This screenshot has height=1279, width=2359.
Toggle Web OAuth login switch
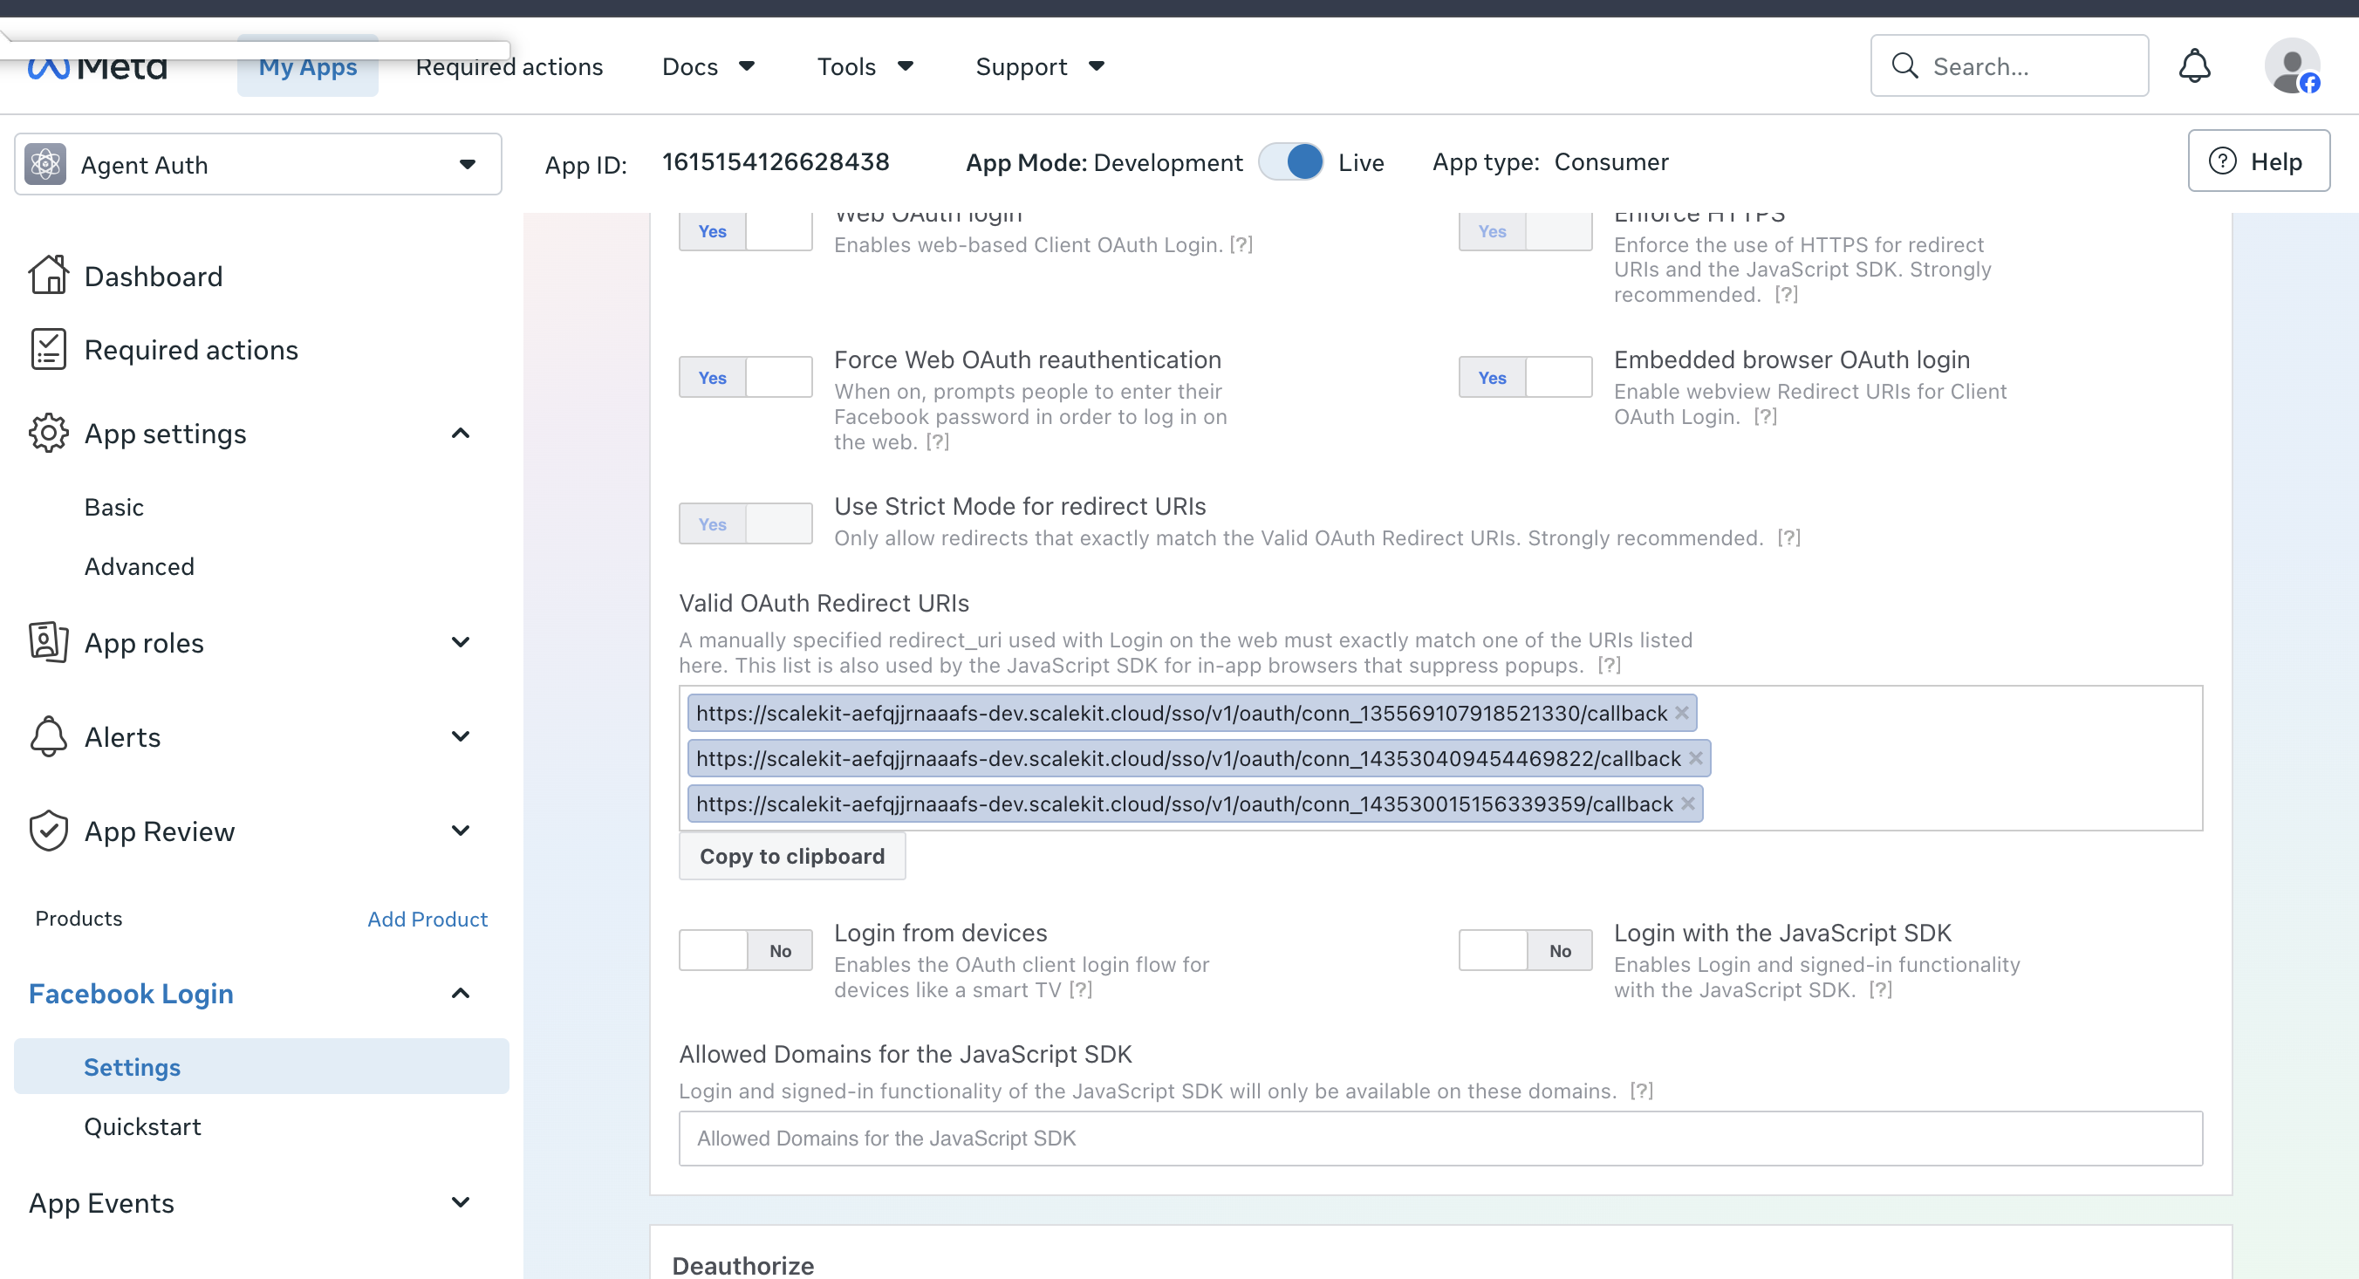point(745,230)
